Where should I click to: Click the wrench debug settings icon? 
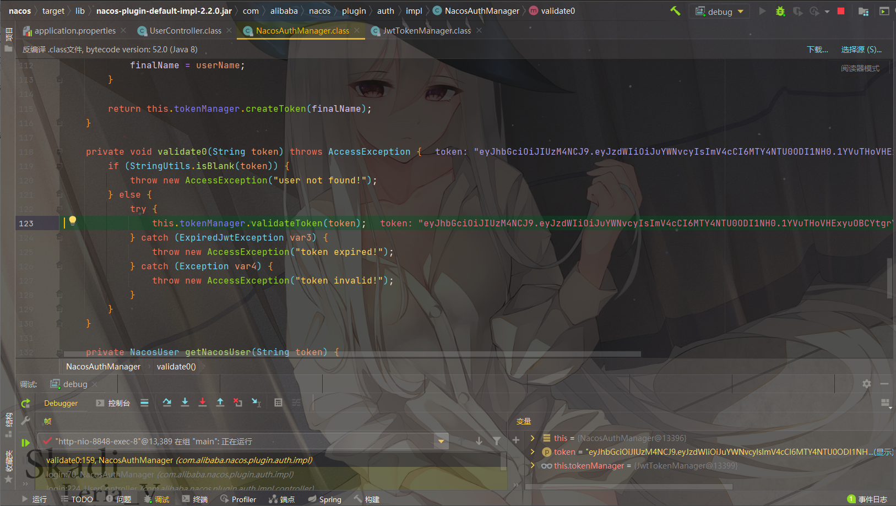coord(25,421)
